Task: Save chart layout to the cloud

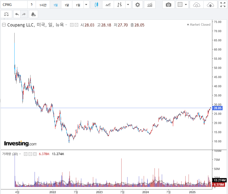Action: click(x=210, y=5)
